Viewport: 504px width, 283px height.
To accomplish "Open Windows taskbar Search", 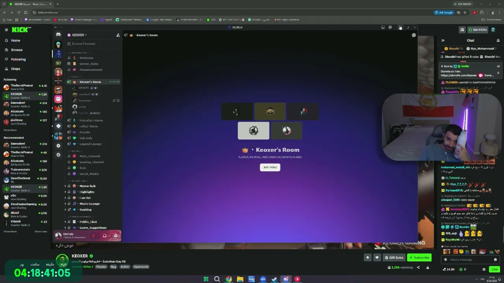I will coord(217,279).
